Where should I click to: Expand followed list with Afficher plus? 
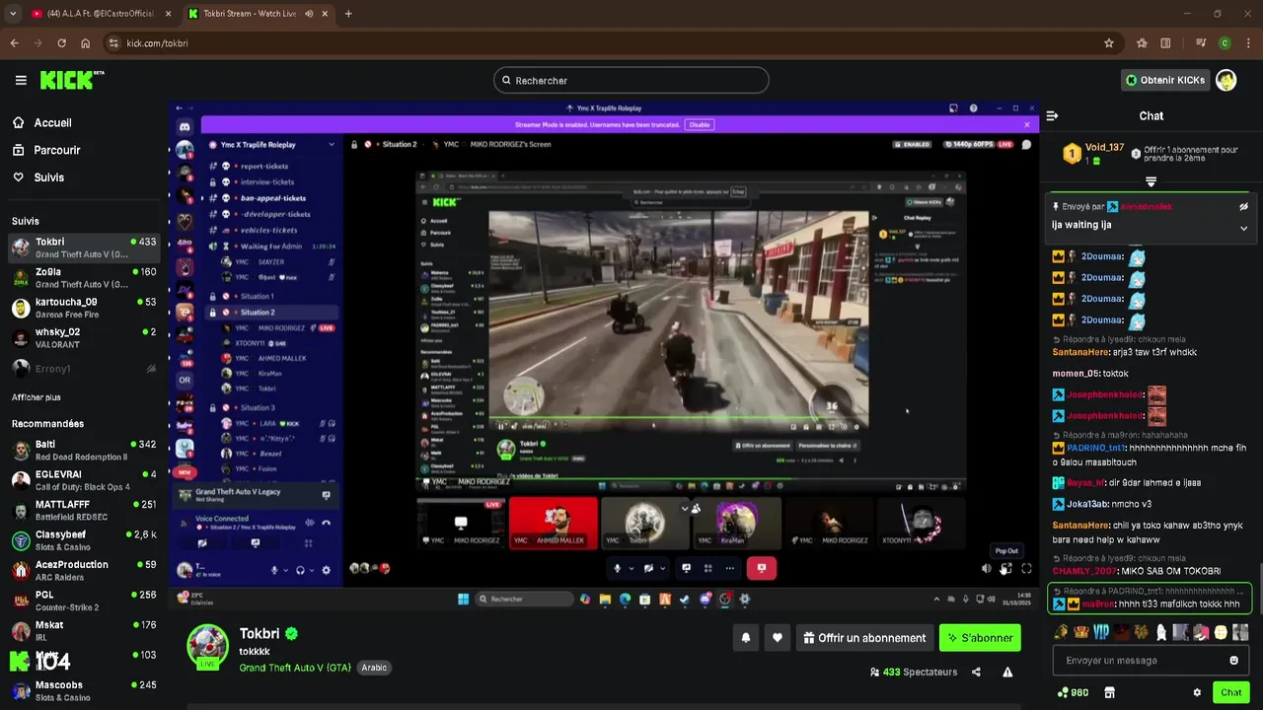pyautogui.click(x=37, y=397)
